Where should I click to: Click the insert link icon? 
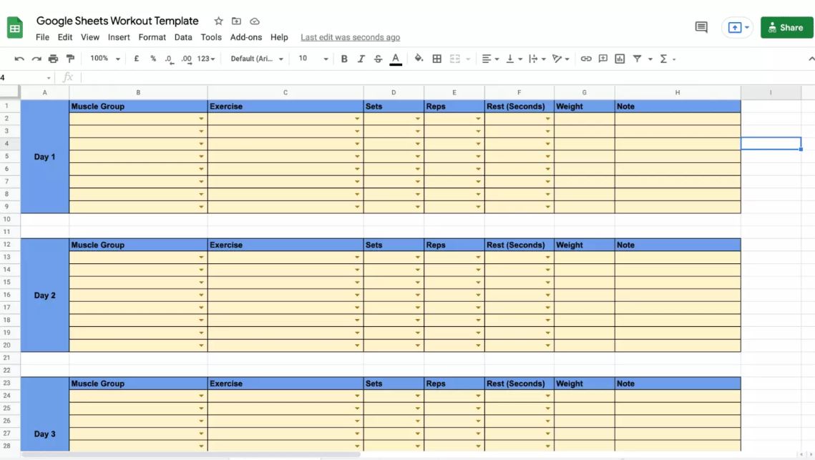pyautogui.click(x=586, y=59)
